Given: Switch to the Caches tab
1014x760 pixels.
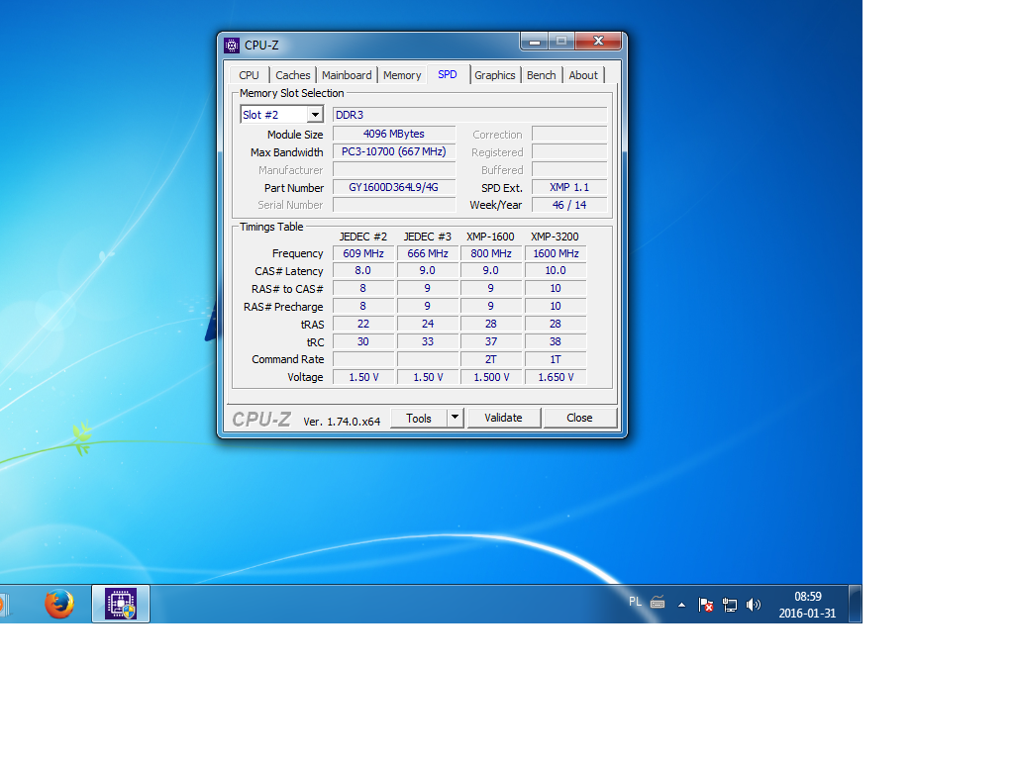Looking at the screenshot, I should [292, 75].
